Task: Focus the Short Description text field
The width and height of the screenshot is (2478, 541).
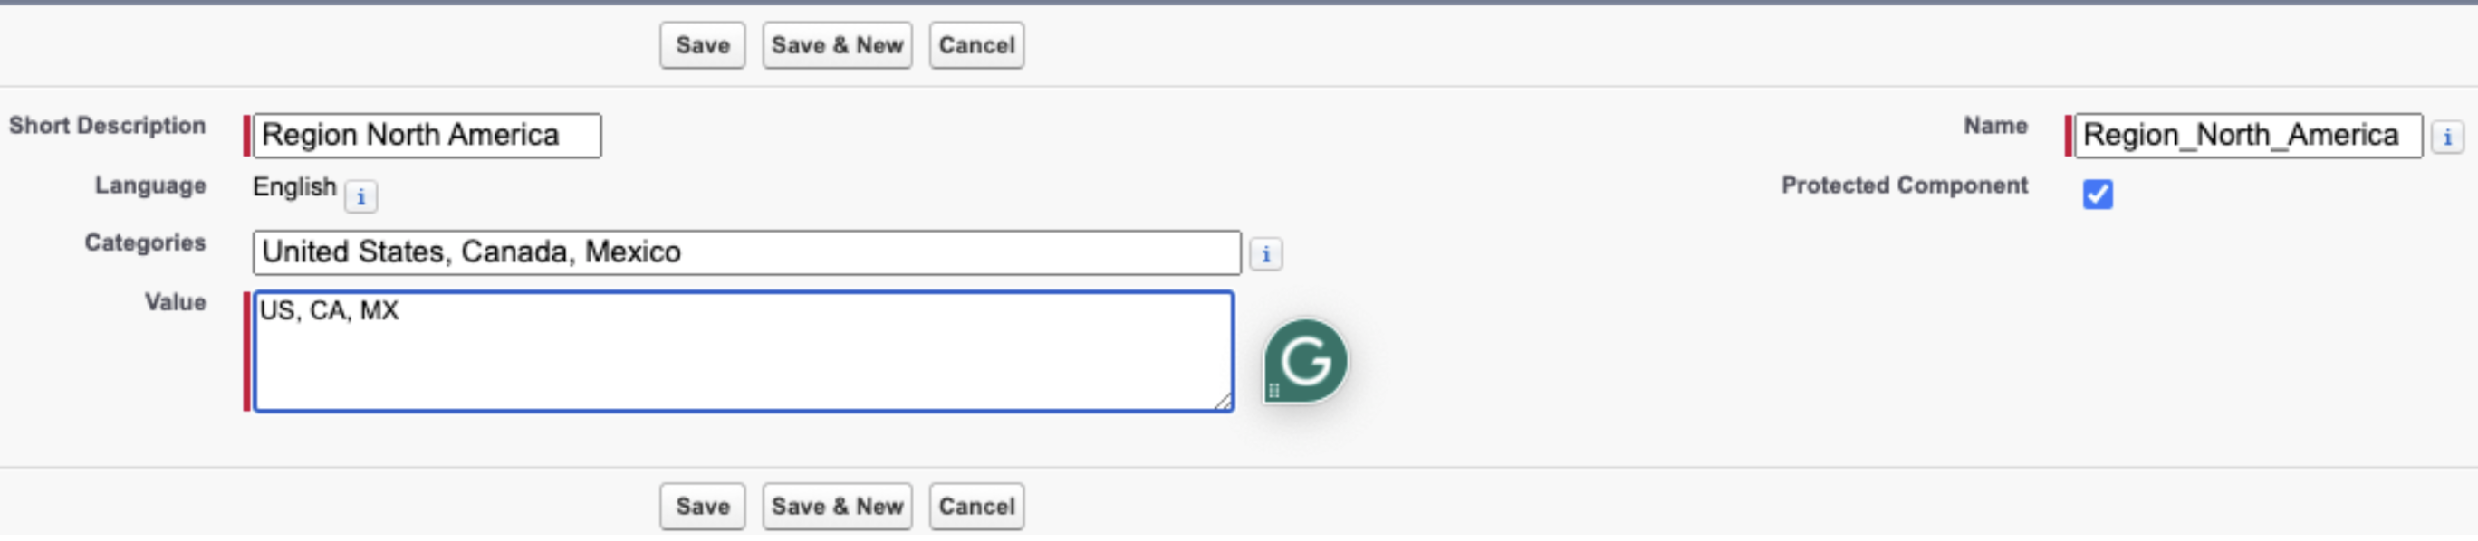Action: [x=427, y=136]
